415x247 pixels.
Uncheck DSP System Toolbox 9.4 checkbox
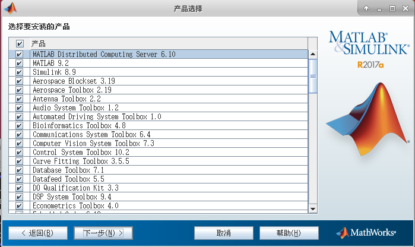click(x=19, y=197)
